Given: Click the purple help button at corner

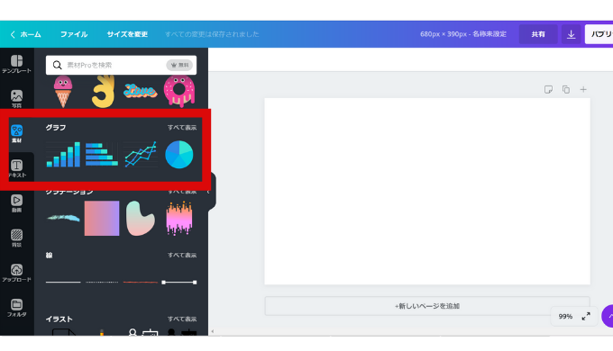Looking at the screenshot, I should pos(608,316).
